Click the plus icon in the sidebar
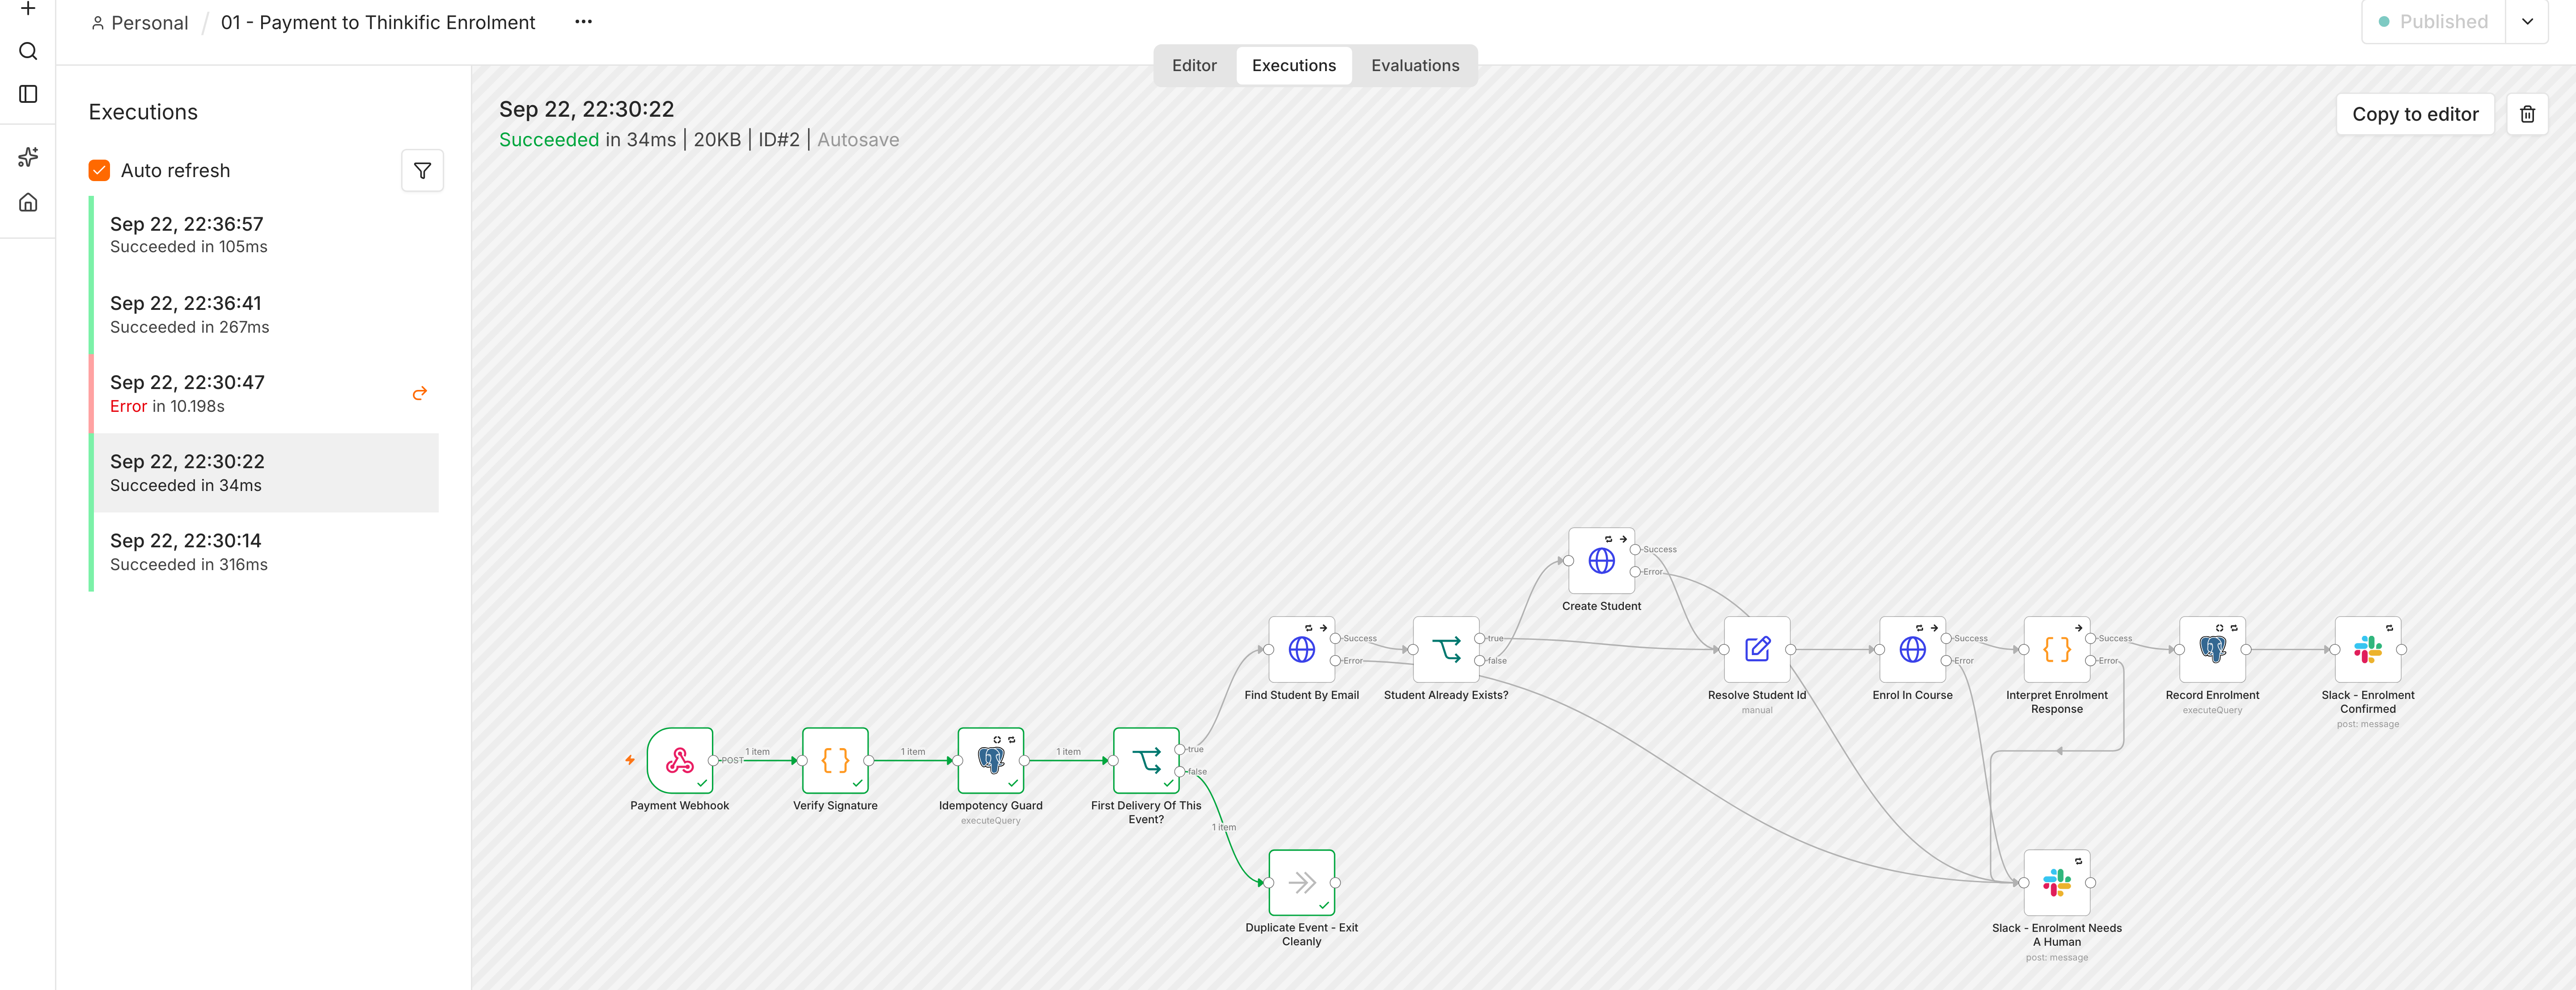The width and height of the screenshot is (2576, 990). [28, 8]
